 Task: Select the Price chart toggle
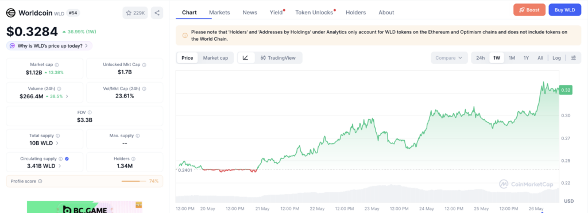(187, 58)
